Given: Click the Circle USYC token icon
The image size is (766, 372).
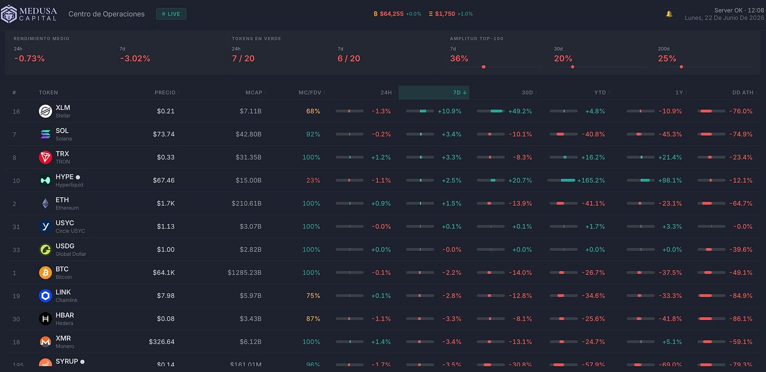Looking at the screenshot, I should pos(45,226).
